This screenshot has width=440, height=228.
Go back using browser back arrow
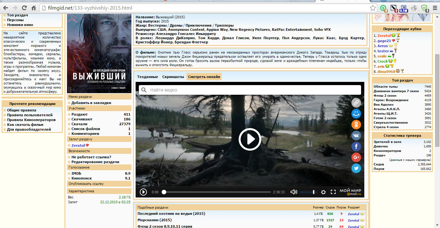[5, 8]
